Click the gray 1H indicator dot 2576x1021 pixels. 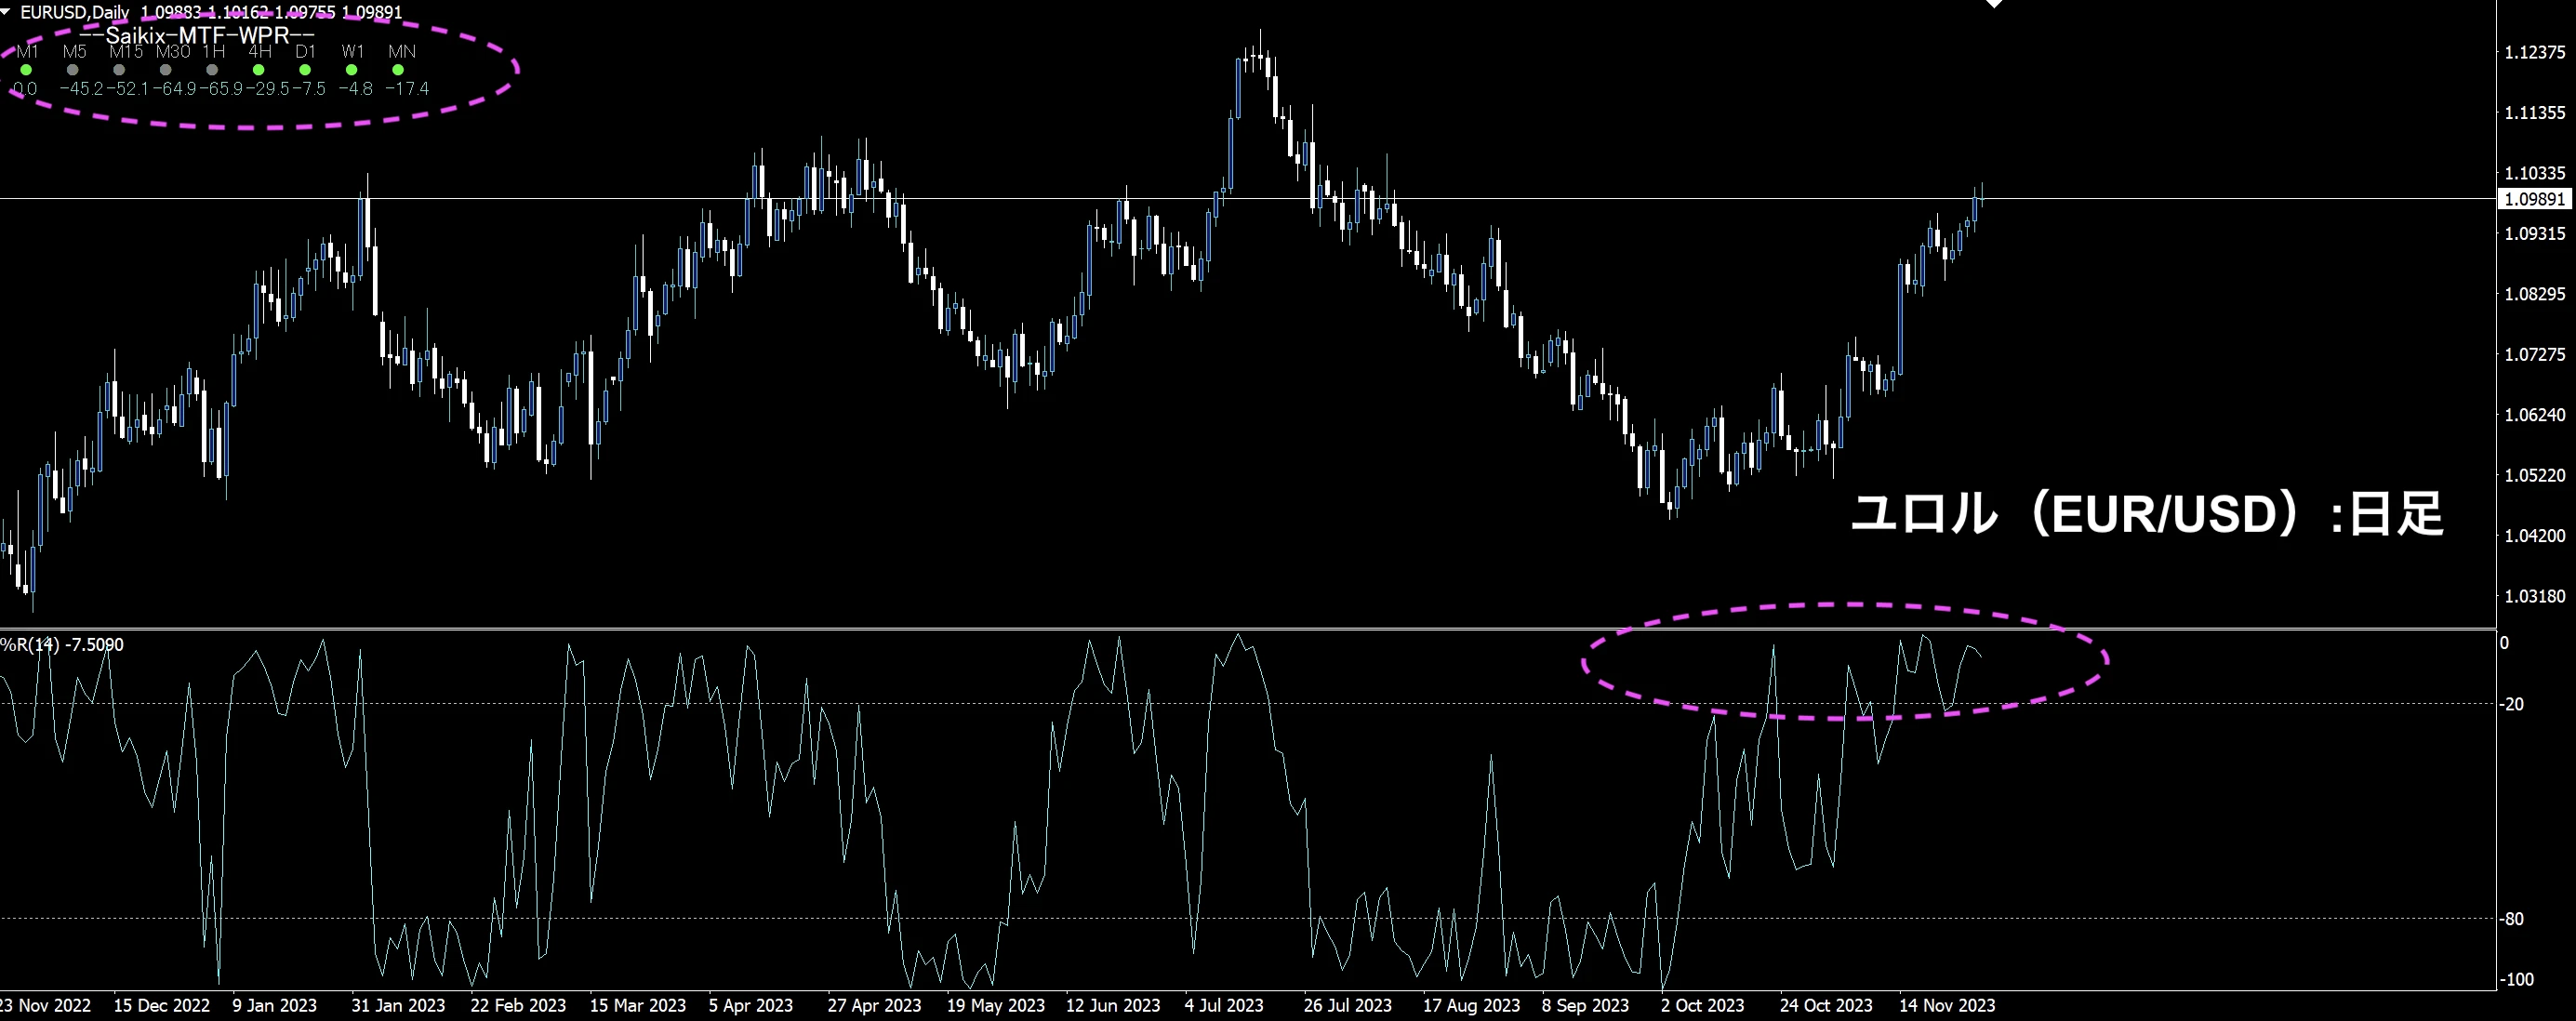212,70
